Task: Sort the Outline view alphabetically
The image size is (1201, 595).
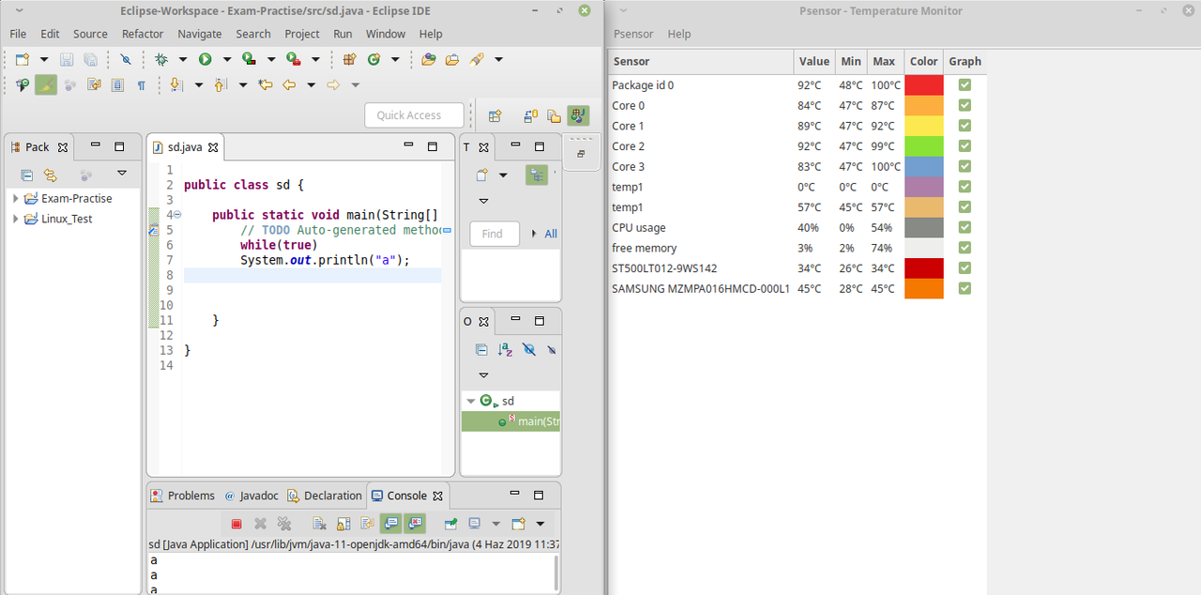Action: pos(506,349)
